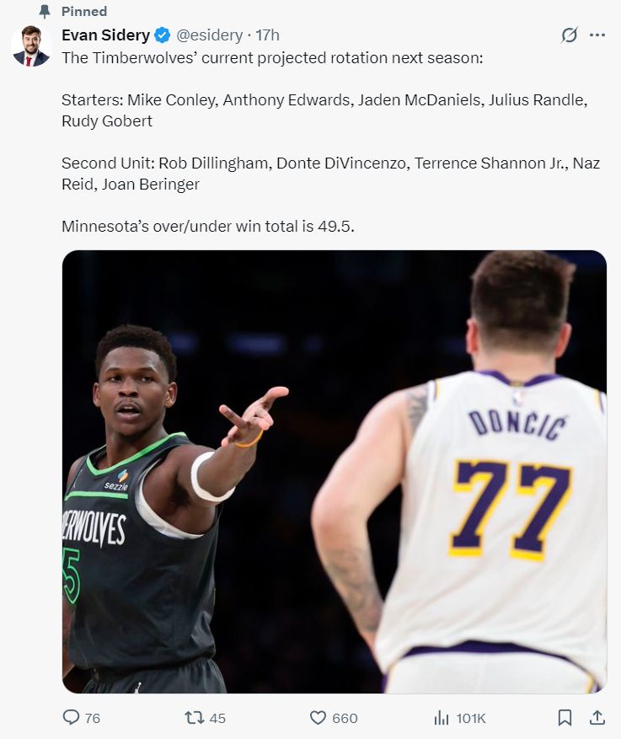The width and height of the screenshot is (621, 739).
Task: Click the Grok explain-post icon
Action: (569, 35)
